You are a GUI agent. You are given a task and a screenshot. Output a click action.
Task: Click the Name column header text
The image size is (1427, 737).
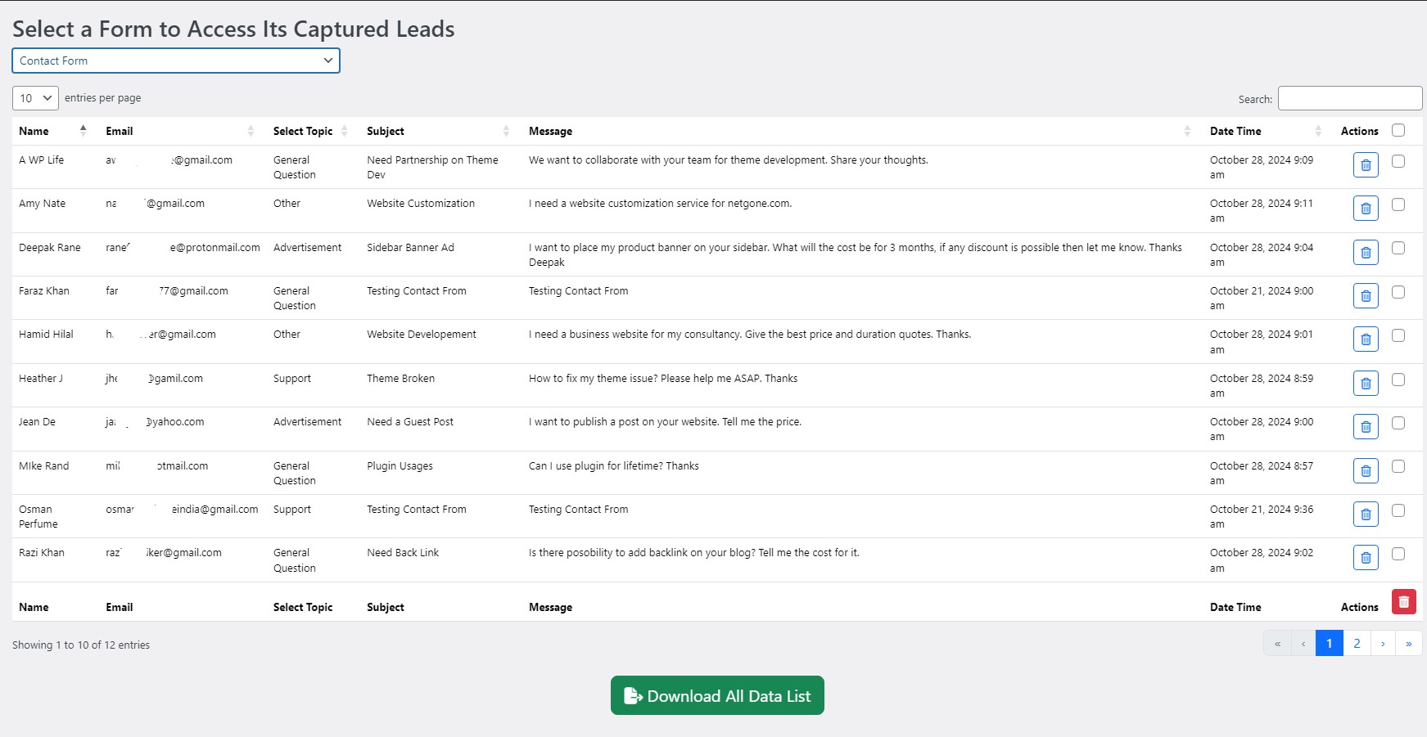(x=34, y=131)
